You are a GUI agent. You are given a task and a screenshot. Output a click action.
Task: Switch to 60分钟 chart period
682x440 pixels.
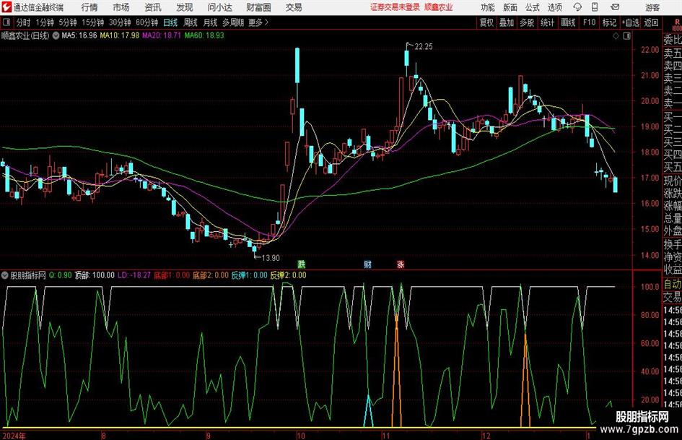(147, 22)
